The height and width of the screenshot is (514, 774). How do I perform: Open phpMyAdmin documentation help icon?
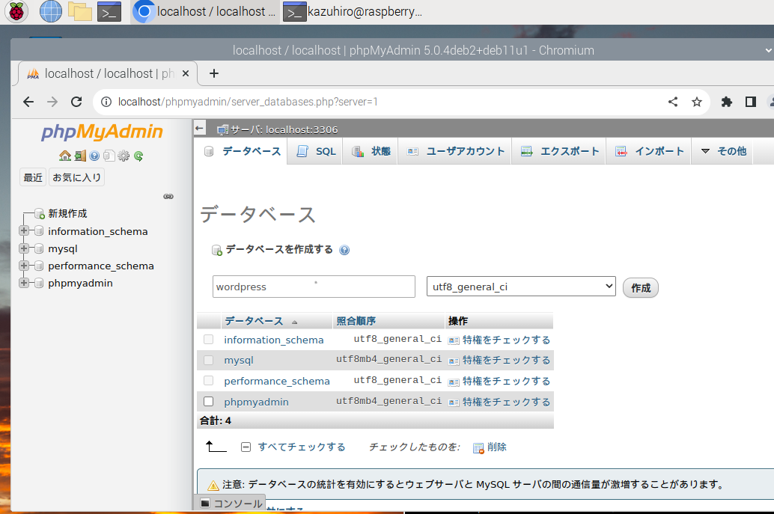click(94, 156)
